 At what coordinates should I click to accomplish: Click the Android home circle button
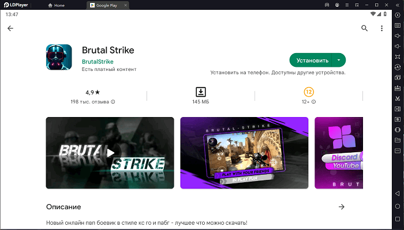coord(398,206)
